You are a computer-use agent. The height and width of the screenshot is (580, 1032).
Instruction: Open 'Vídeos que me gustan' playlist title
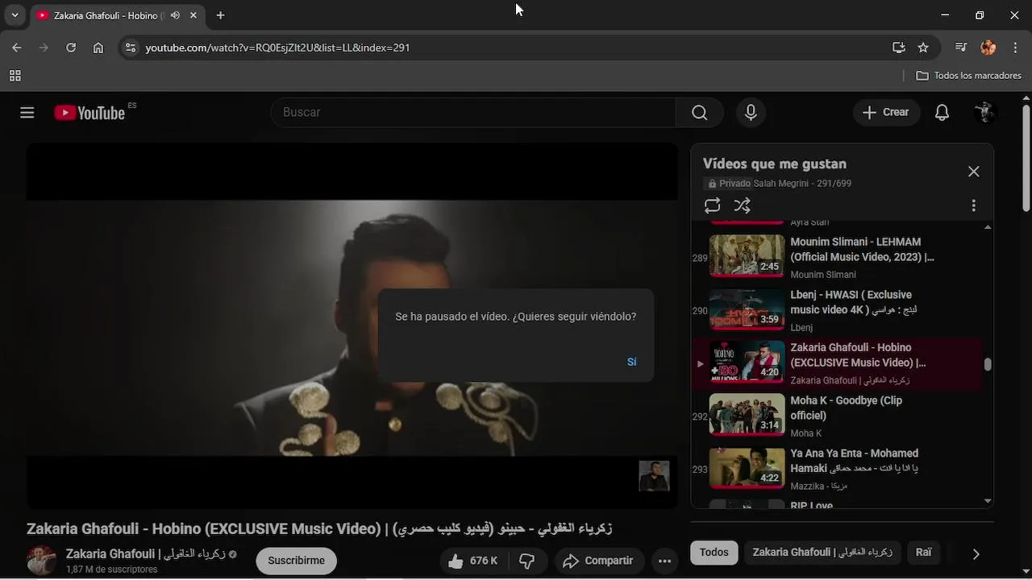click(x=774, y=164)
